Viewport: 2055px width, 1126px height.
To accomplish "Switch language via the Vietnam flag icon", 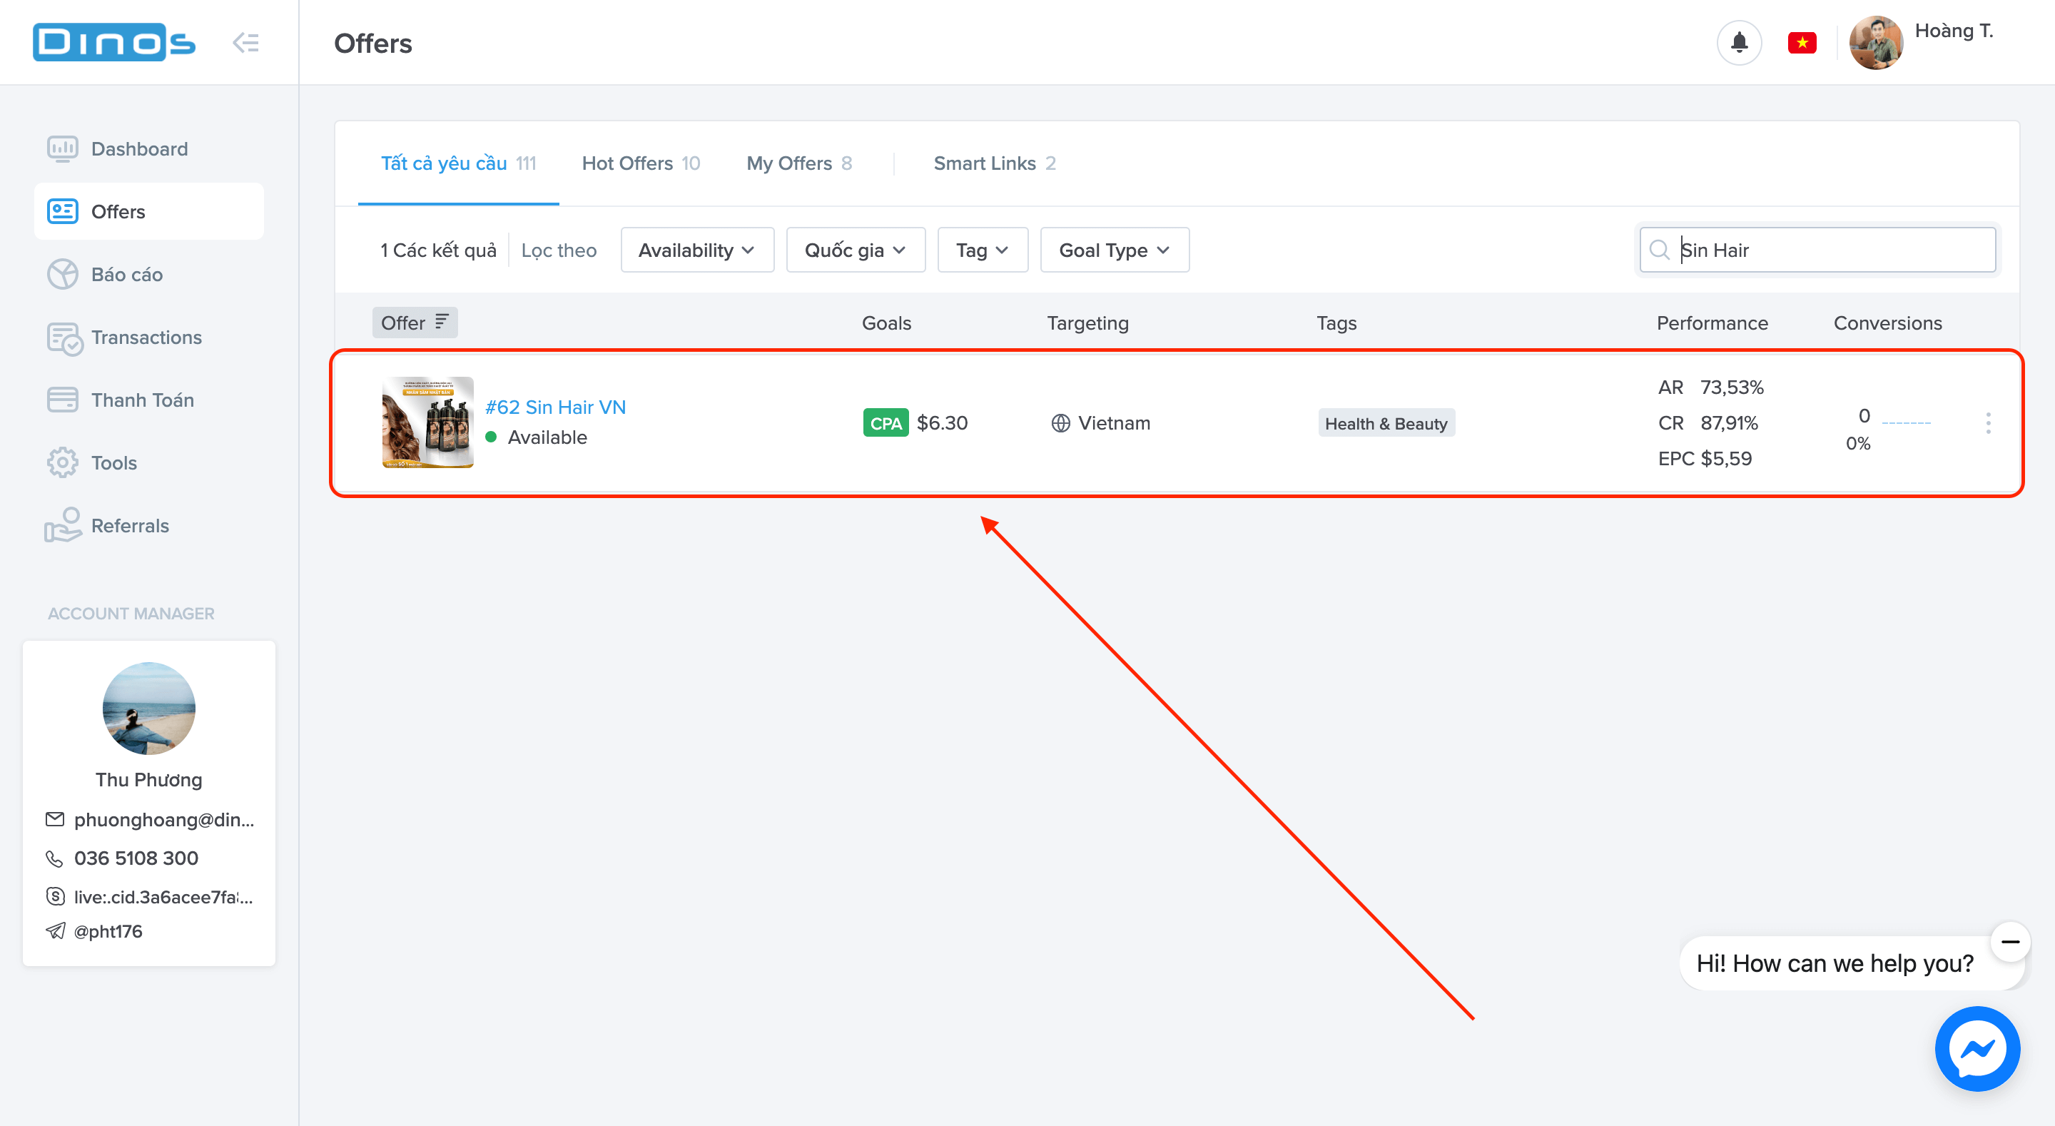I will 1802,42.
